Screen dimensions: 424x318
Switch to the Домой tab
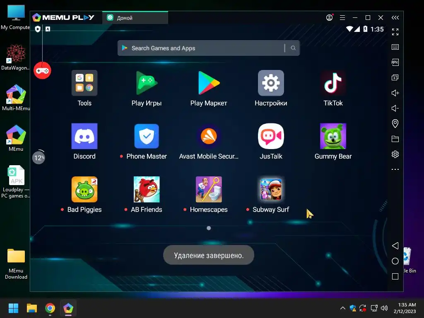pos(135,18)
